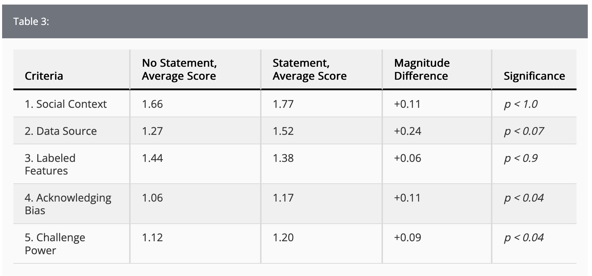The image size is (592, 276).
Task: Select the +0.09 magnitude difference value
Action: (x=408, y=237)
